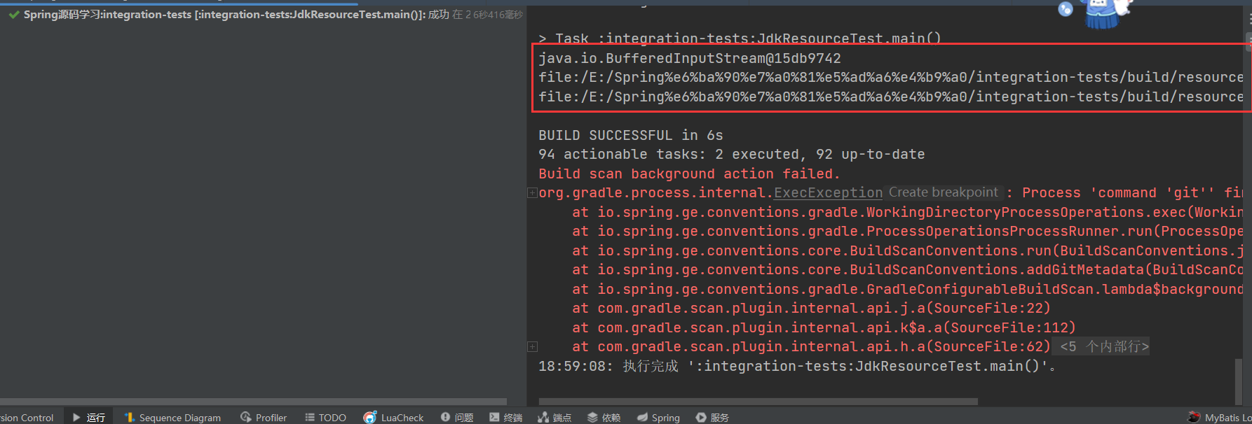Click the 'BUILD SUCCESSFUL in 6s' line
1252x424 pixels.
click(631, 135)
